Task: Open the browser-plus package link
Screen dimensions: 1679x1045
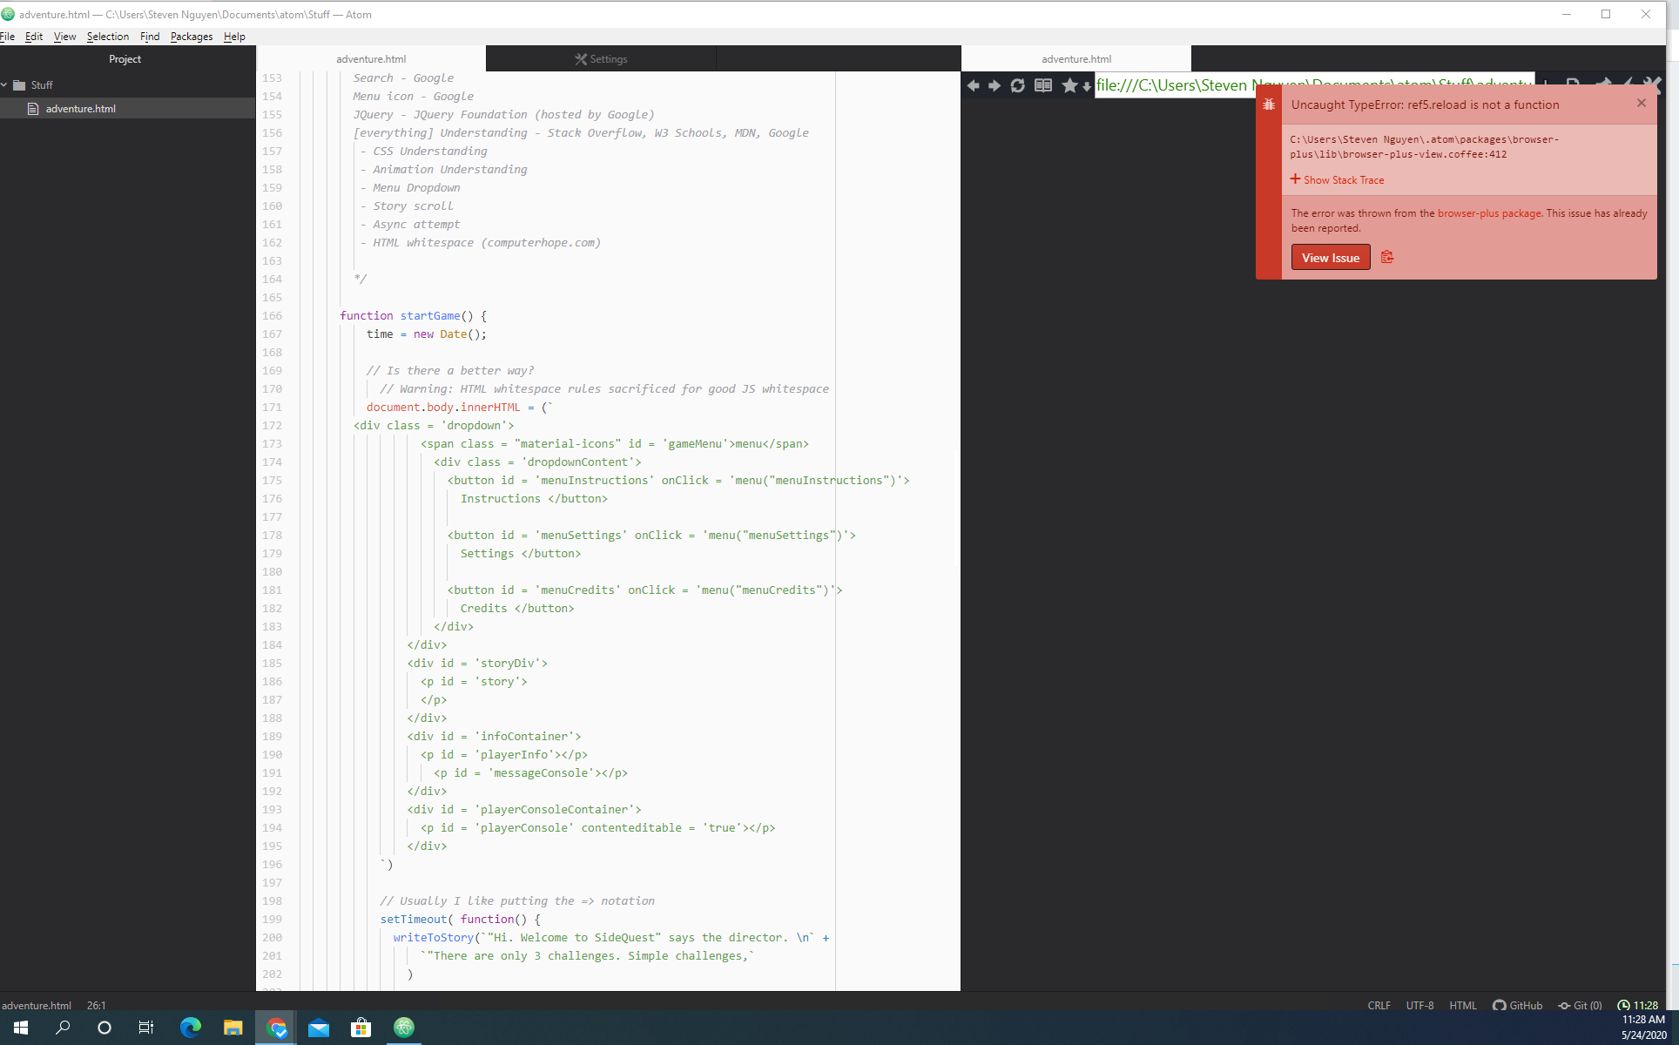Action: click(x=1489, y=213)
